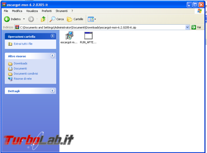Image resolution: width=207 pixels, height=153 pixels.
Task: Open the Documenti link
Action: 20,68
